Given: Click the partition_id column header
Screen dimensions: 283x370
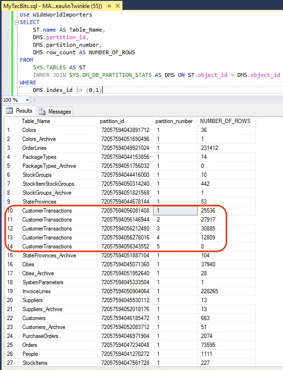Looking at the screenshot, I should (125, 121).
